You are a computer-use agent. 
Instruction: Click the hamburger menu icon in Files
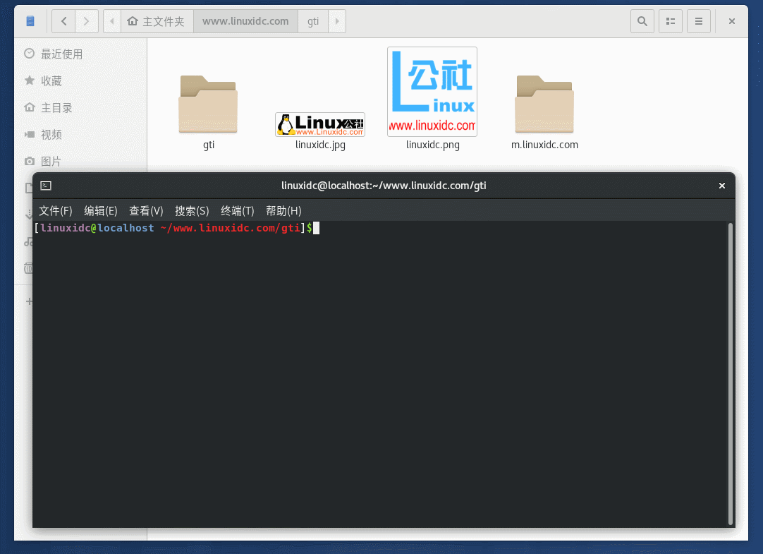698,21
